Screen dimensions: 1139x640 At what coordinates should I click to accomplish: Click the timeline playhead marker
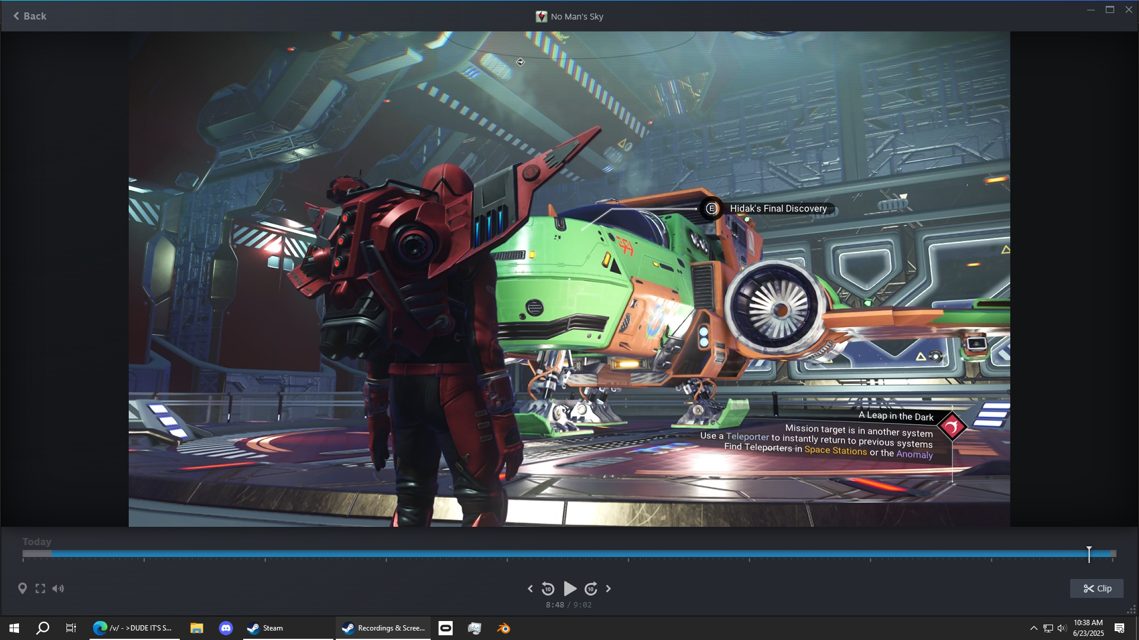click(x=1089, y=554)
